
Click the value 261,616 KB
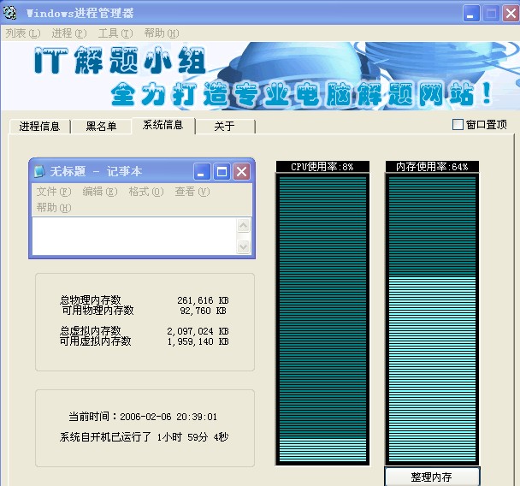tap(203, 300)
